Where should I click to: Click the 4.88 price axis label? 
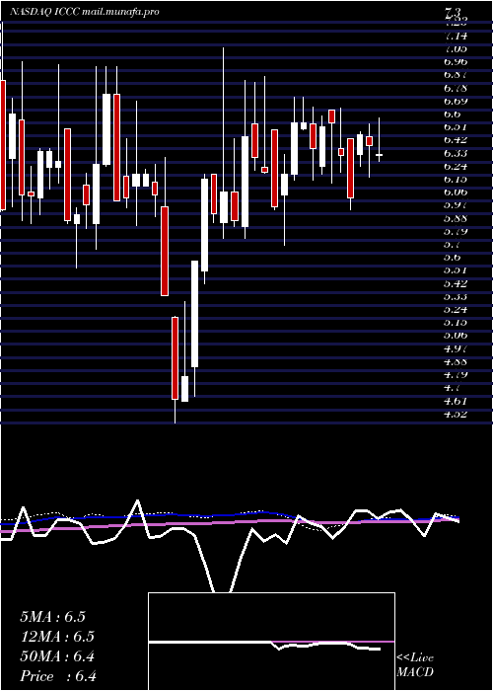456,362
